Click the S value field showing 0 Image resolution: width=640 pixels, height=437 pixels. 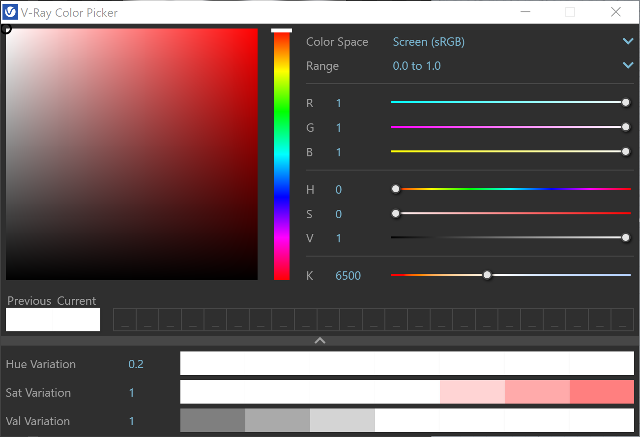tap(339, 214)
